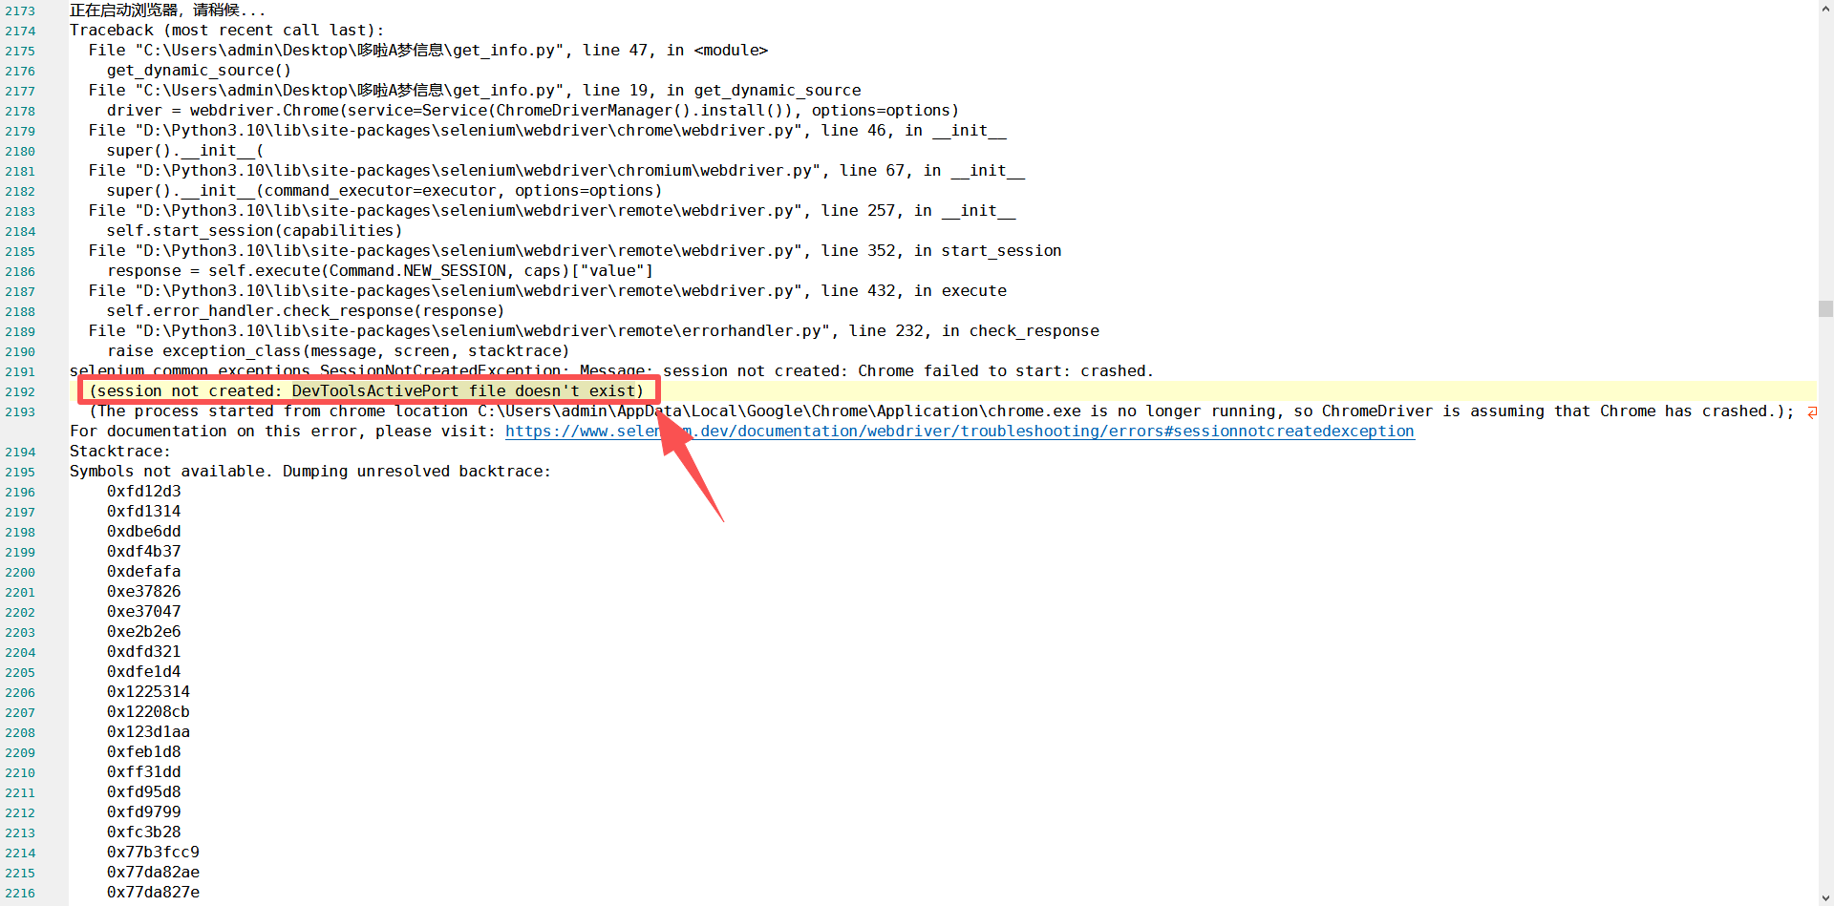Click line number 2173 in the gutter

[20, 11]
